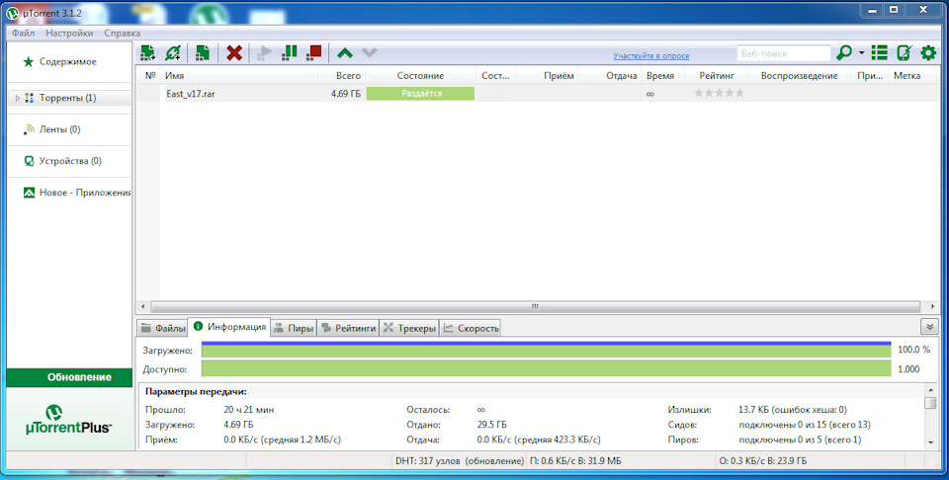
Task: Open preferences with the gear icon
Action: click(928, 53)
